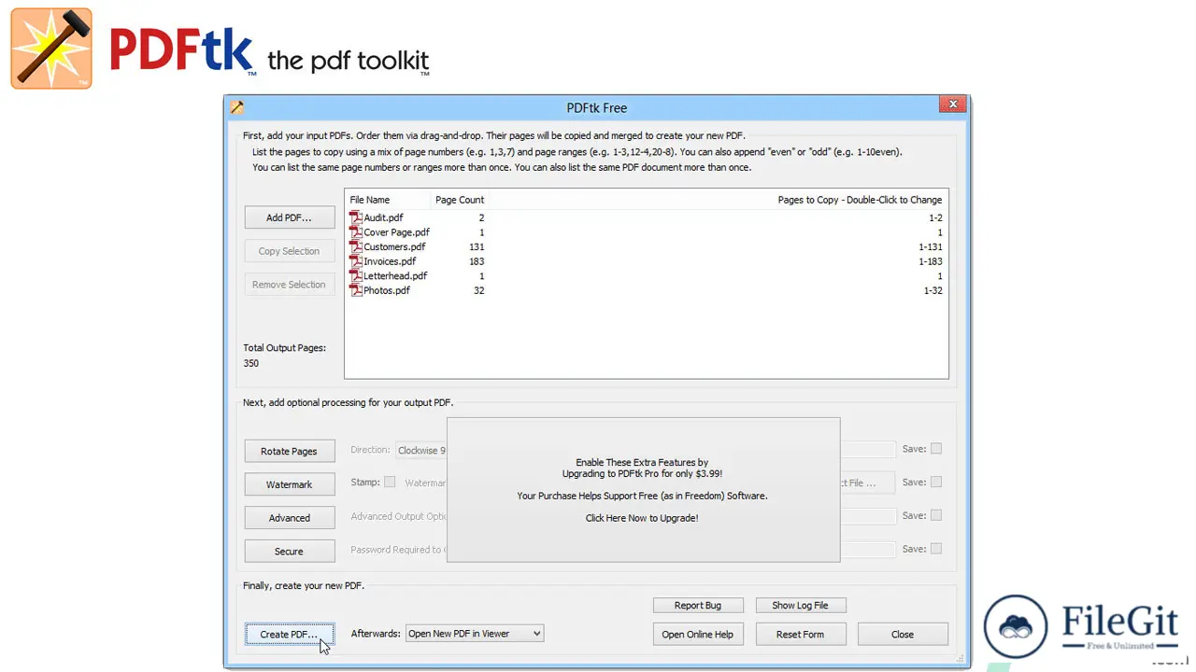Select the Audit.pdf file name
The image size is (1196, 672).
pos(383,217)
